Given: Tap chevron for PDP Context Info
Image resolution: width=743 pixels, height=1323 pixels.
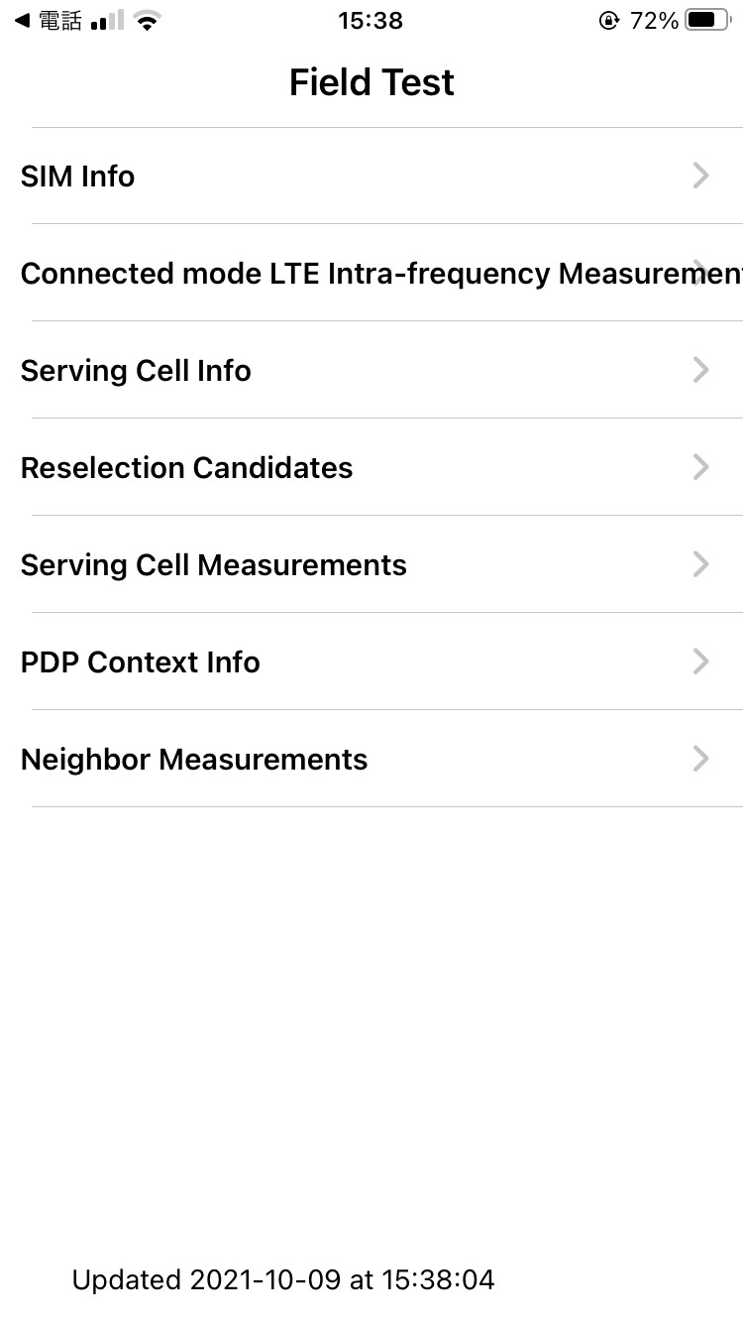Looking at the screenshot, I should [x=700, y=662].
